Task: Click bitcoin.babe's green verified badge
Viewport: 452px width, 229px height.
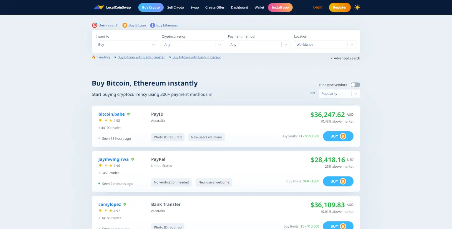Action: click(x=129, y=114)
